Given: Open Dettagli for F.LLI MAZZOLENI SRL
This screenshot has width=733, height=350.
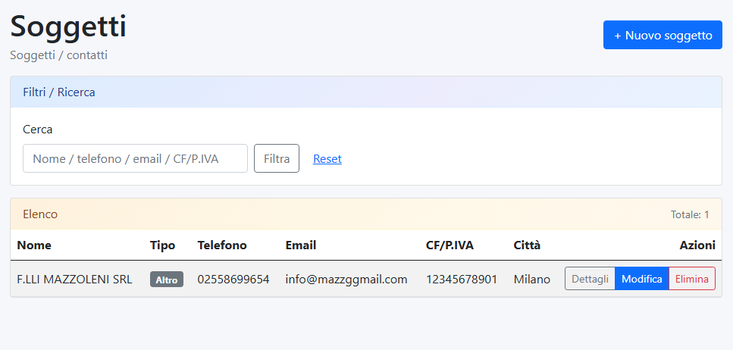Looking at the screenshot, I should 590,279.
